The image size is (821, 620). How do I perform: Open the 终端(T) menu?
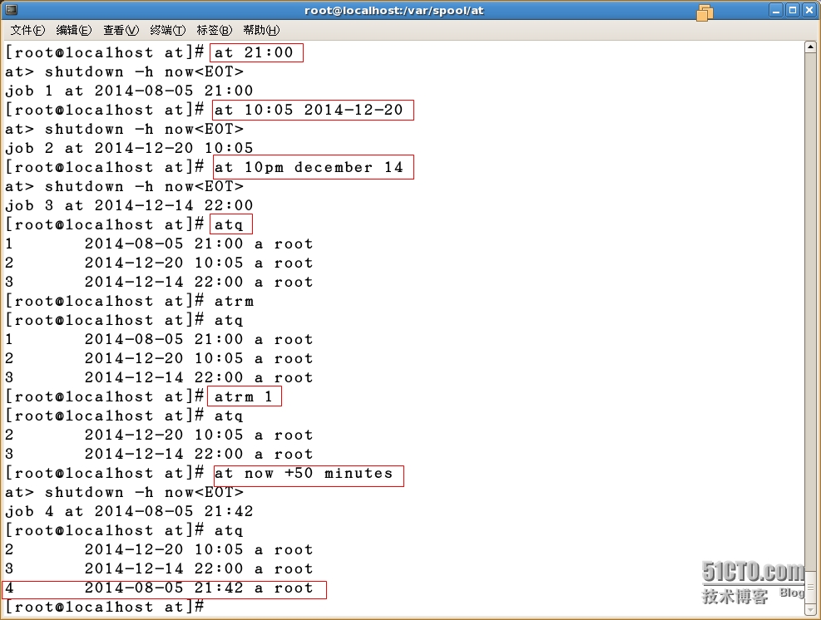pyautogui.click(x=167, y=31)
